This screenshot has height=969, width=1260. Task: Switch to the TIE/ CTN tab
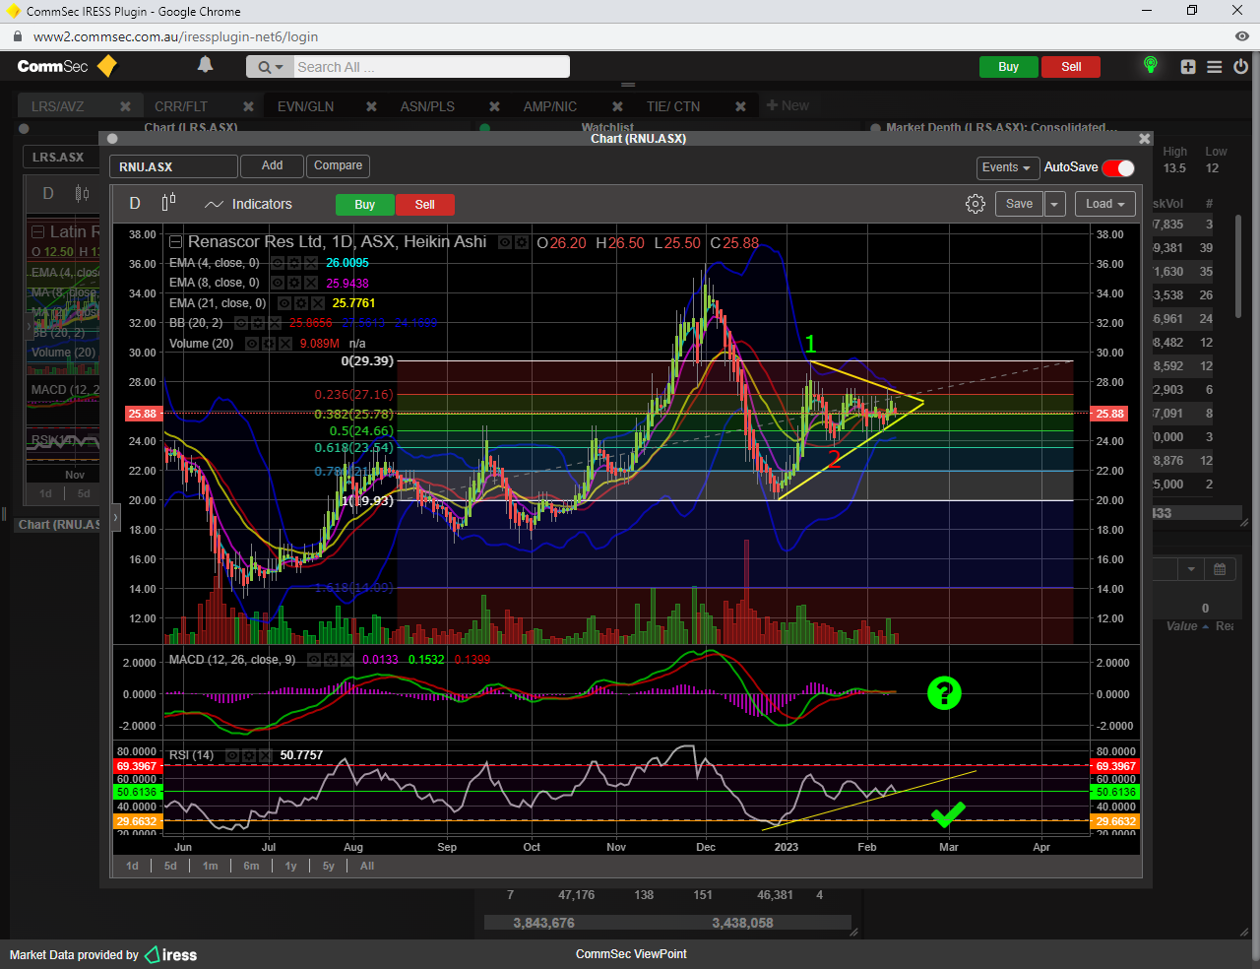673,106
